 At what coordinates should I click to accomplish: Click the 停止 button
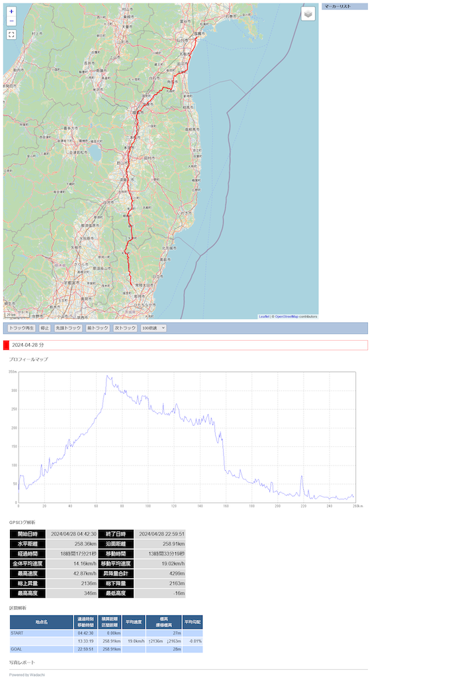tap(45, 328)
